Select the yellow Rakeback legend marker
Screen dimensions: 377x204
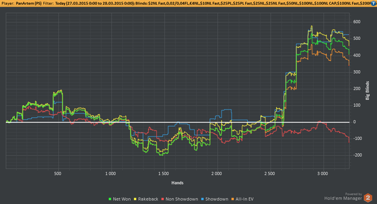point(135,199)
